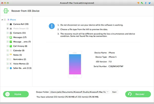Uncheck the Call History checkbox

pyautogui.click(x=7, y=46)
